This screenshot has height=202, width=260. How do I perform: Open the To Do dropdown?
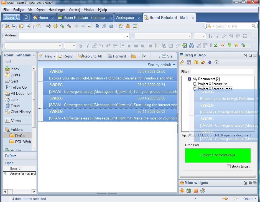point(11,156)
